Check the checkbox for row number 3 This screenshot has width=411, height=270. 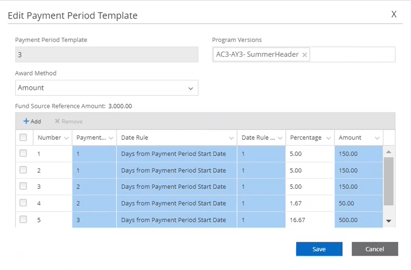coord(23,186)
